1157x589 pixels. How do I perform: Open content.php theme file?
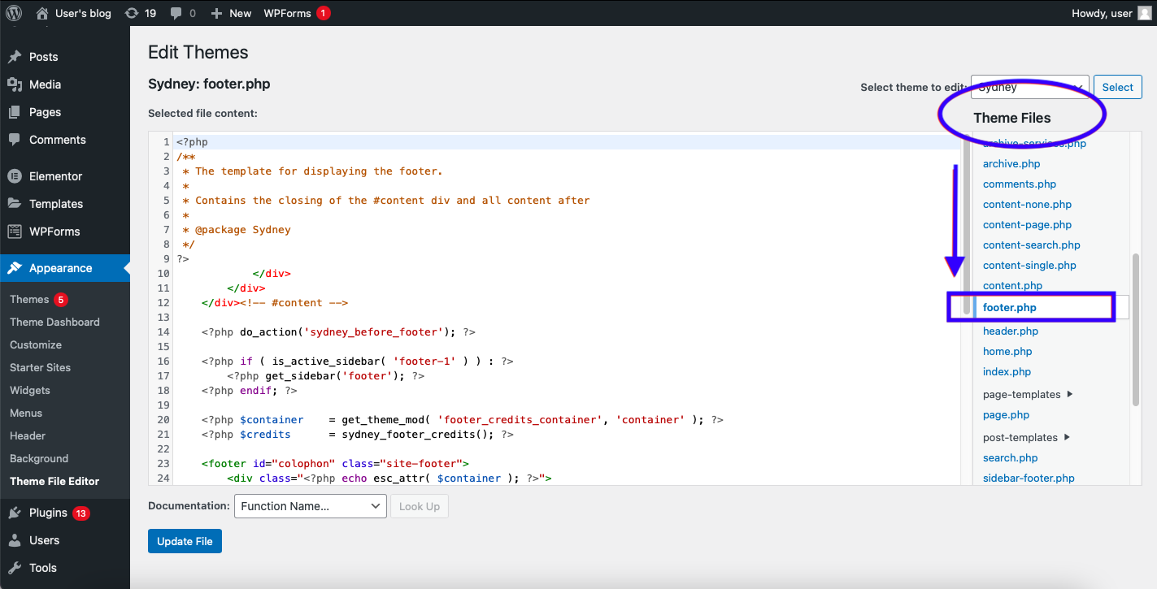1012,285
